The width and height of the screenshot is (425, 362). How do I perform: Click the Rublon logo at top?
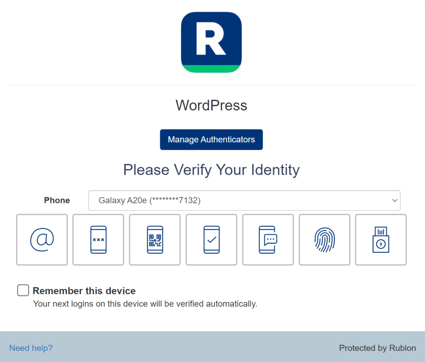[x=211, y=42]
